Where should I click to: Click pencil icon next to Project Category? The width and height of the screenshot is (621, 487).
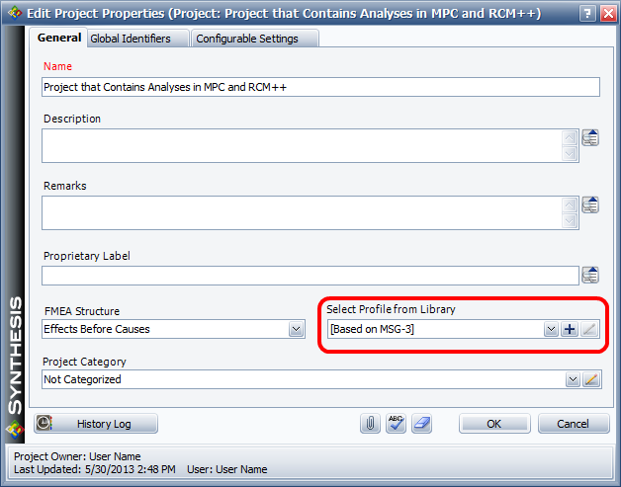click(590, 378)
